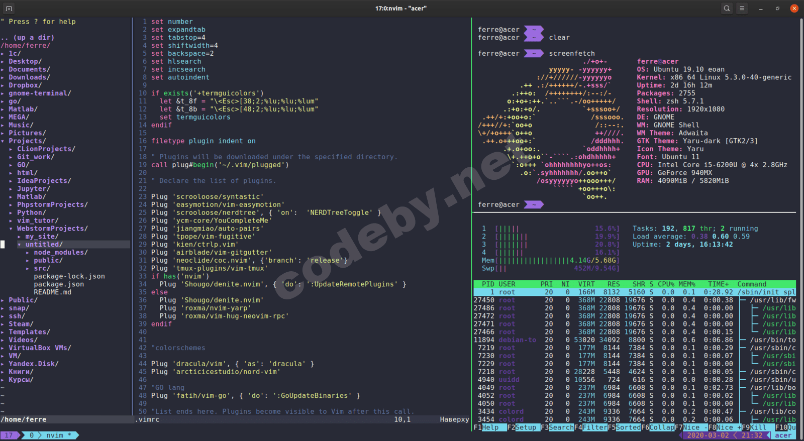Click the Plug 'dracula/vim' line
The width and height of the screenshot is (804, 441).
tap(233, 364)
